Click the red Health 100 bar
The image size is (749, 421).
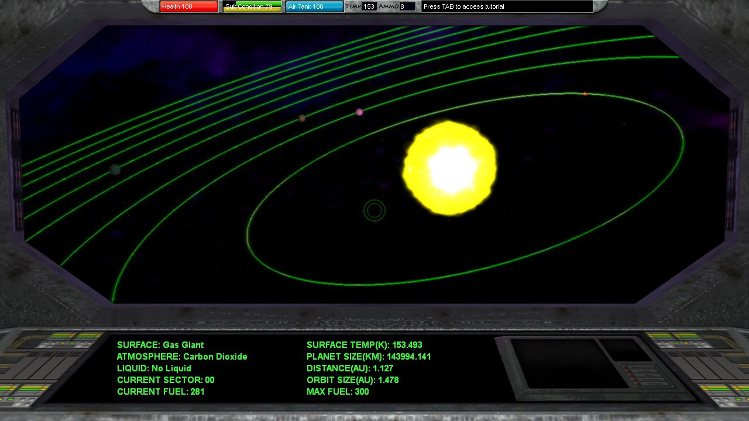[189, 6]
